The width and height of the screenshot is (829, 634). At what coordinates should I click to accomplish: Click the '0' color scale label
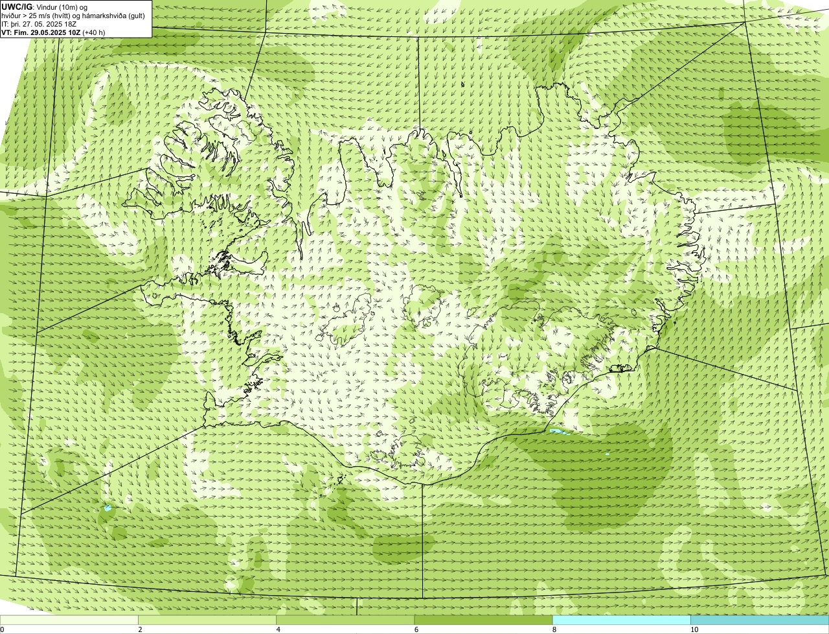[x=3, y=629]
